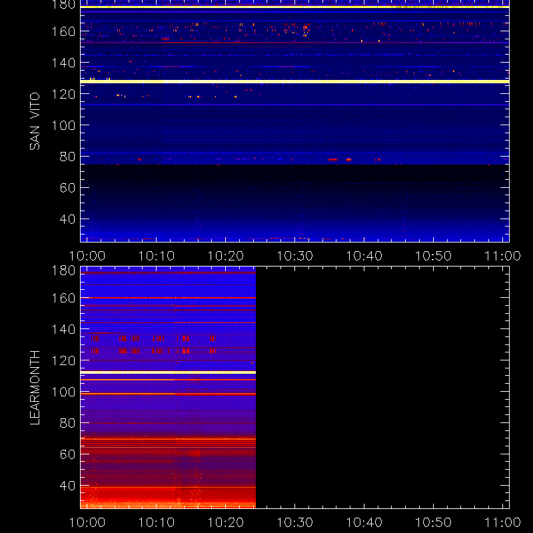The height and width of the screenshot is (533, 533).
Task: Click 10:00 time label under LEARMONTH plot
Action: tap(87, 522)
